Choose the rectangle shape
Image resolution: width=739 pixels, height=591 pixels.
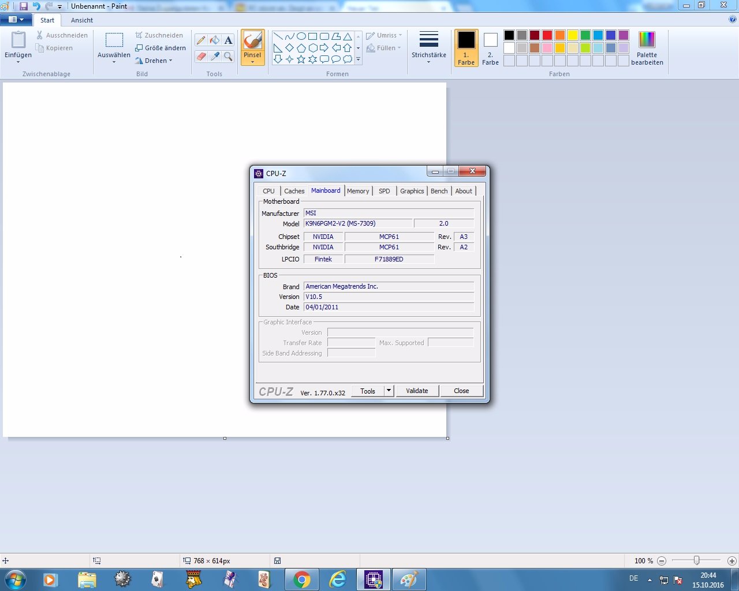click(312, 36)
